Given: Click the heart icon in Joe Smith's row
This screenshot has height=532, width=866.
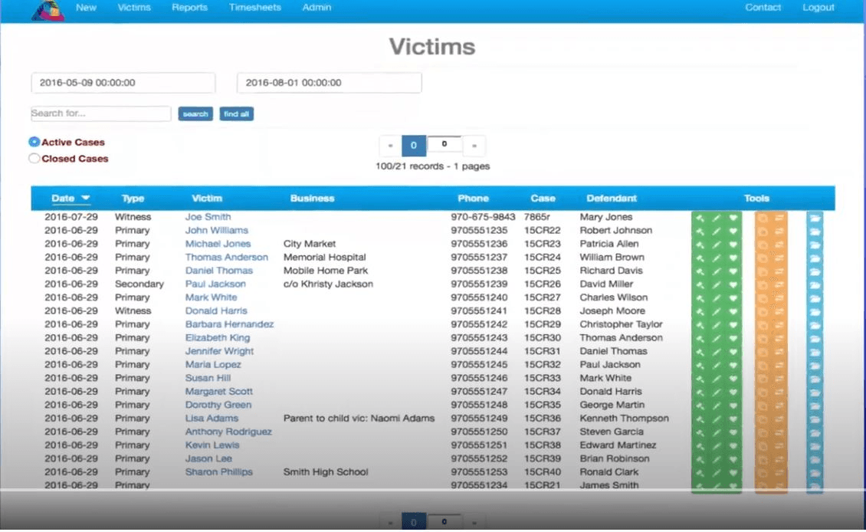Looking at the screenshot, I should click(733, 218).
